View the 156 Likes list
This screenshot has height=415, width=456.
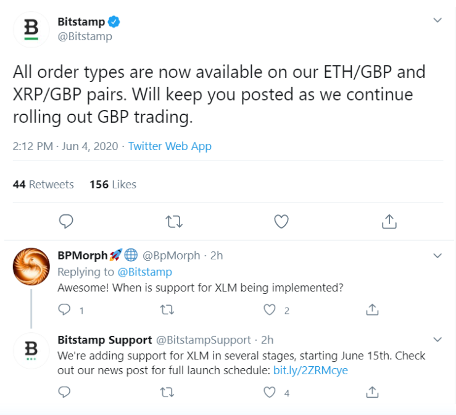coord(113,185)
